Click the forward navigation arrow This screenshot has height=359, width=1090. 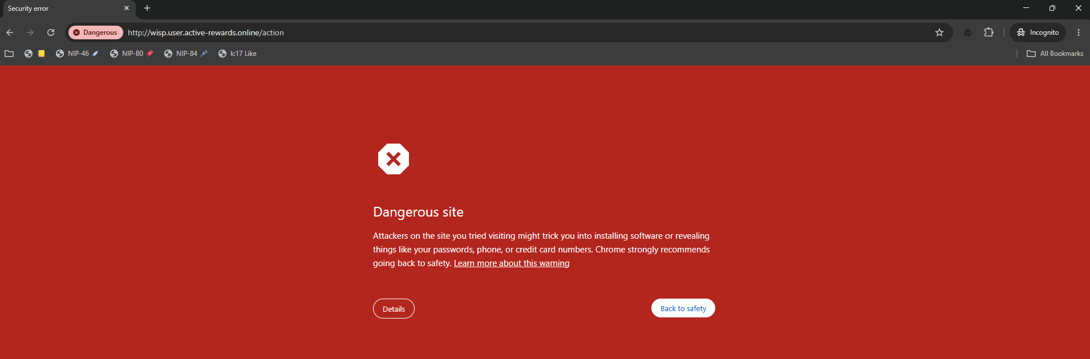click(30, 32)
